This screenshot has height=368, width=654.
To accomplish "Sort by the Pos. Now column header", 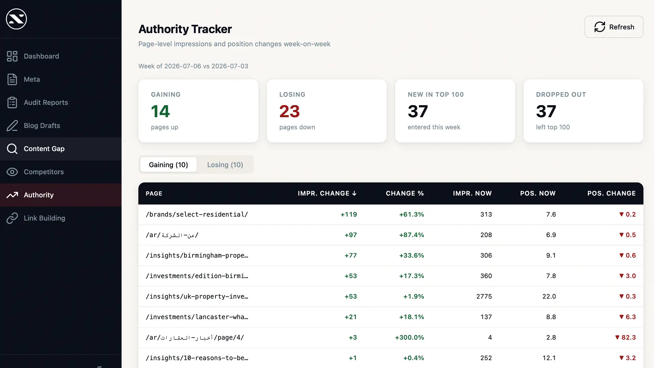I will click(x=538, y=194).
